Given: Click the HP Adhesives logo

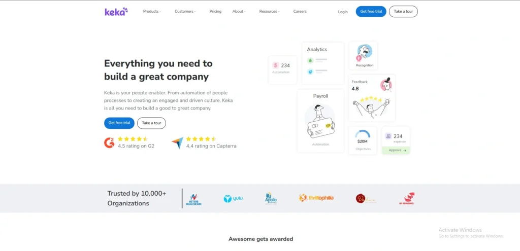Looking at the screenshot, I should (x=407, y=199).
